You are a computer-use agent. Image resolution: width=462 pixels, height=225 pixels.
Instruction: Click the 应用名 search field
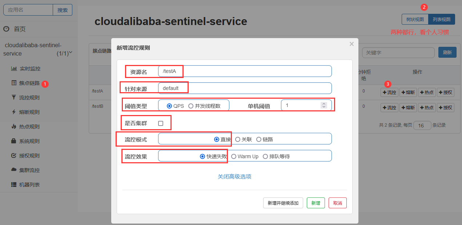tap(28, 10)
